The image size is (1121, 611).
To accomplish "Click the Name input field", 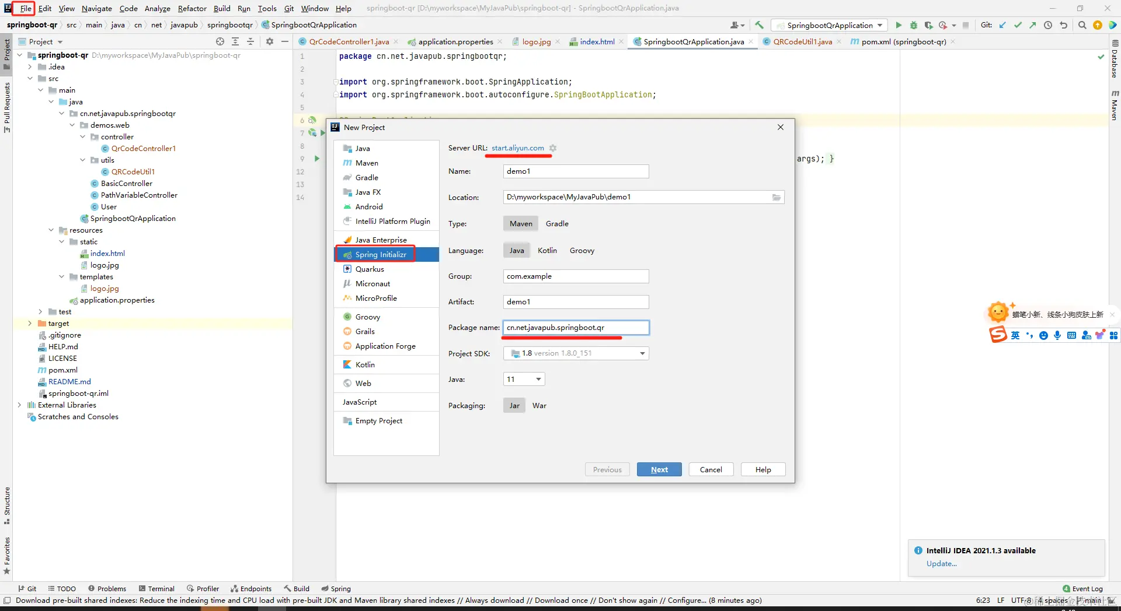I will pyautogui.click(x=576, y=171).
